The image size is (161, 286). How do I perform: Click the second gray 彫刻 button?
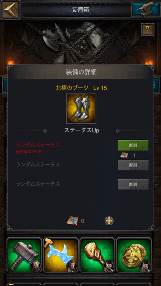[x=133, y=165]
